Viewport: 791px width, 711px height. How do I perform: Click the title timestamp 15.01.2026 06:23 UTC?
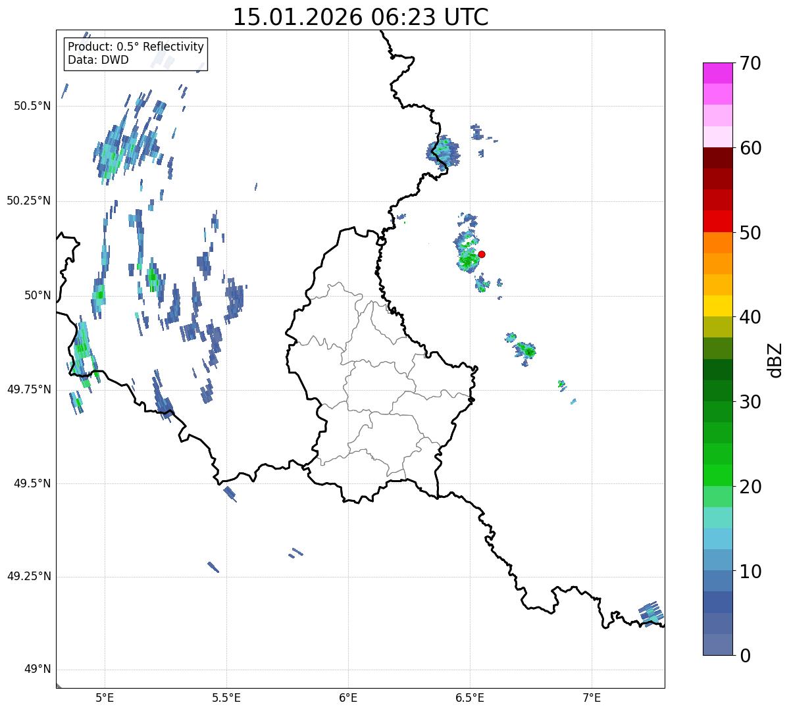tap(361, 17)
